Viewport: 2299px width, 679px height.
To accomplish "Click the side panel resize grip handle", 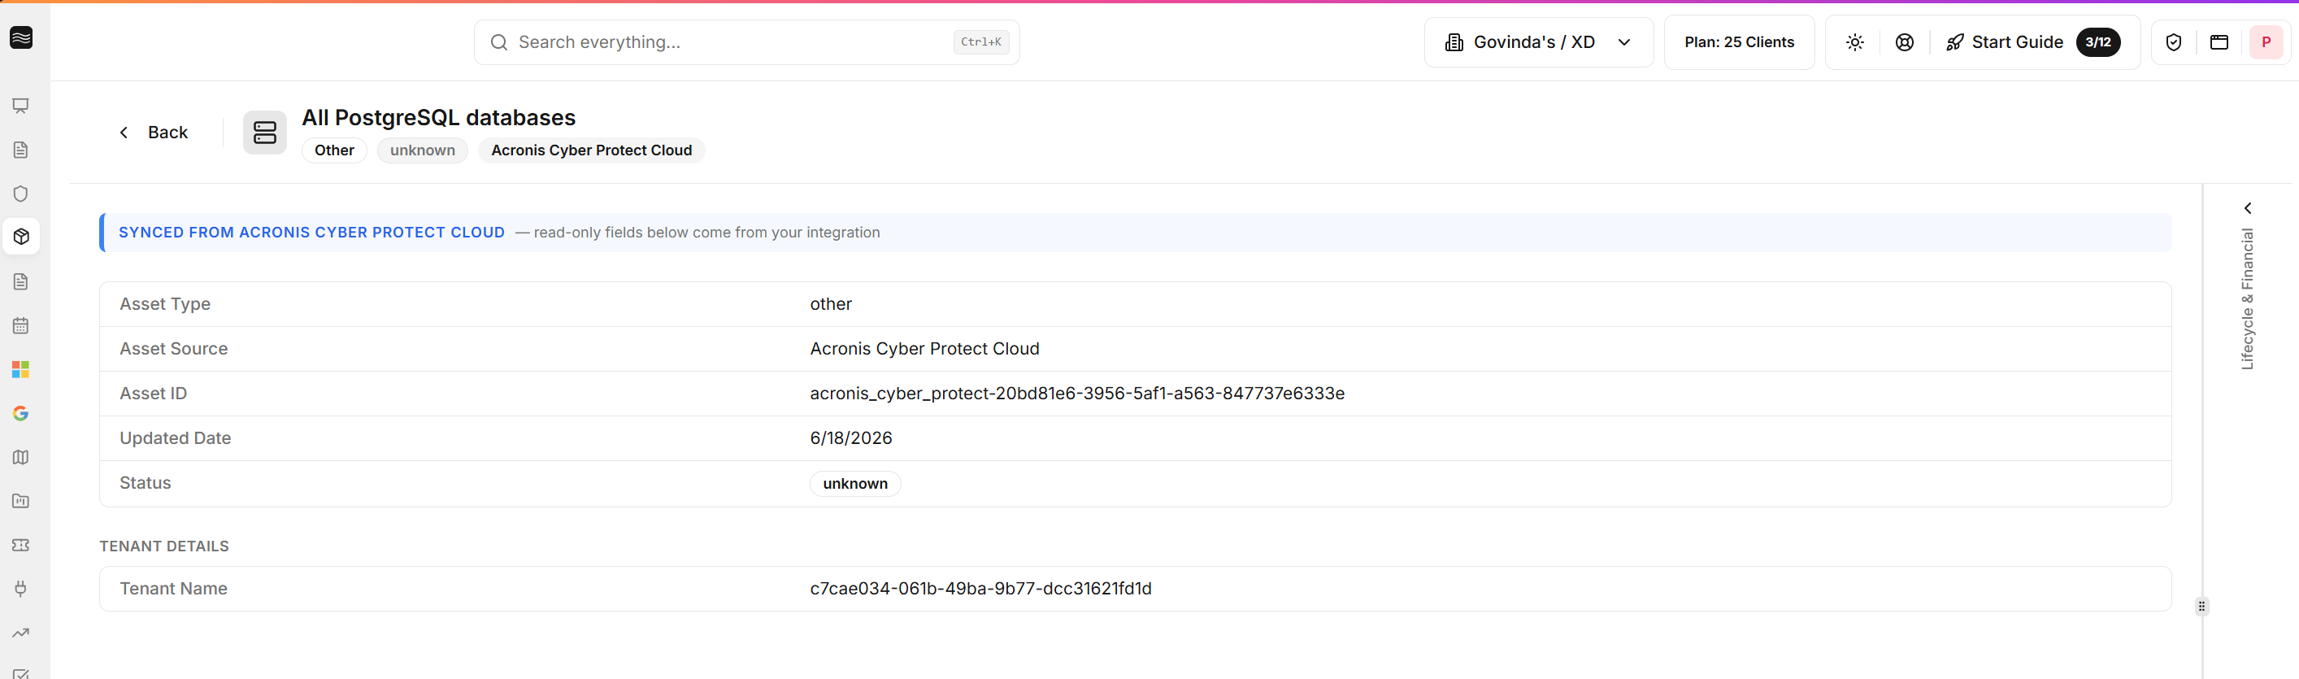I will click(x=2201, y=606).
